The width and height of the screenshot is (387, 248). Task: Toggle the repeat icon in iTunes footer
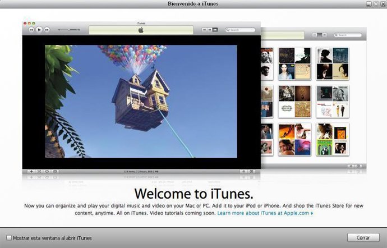point(47,171)
